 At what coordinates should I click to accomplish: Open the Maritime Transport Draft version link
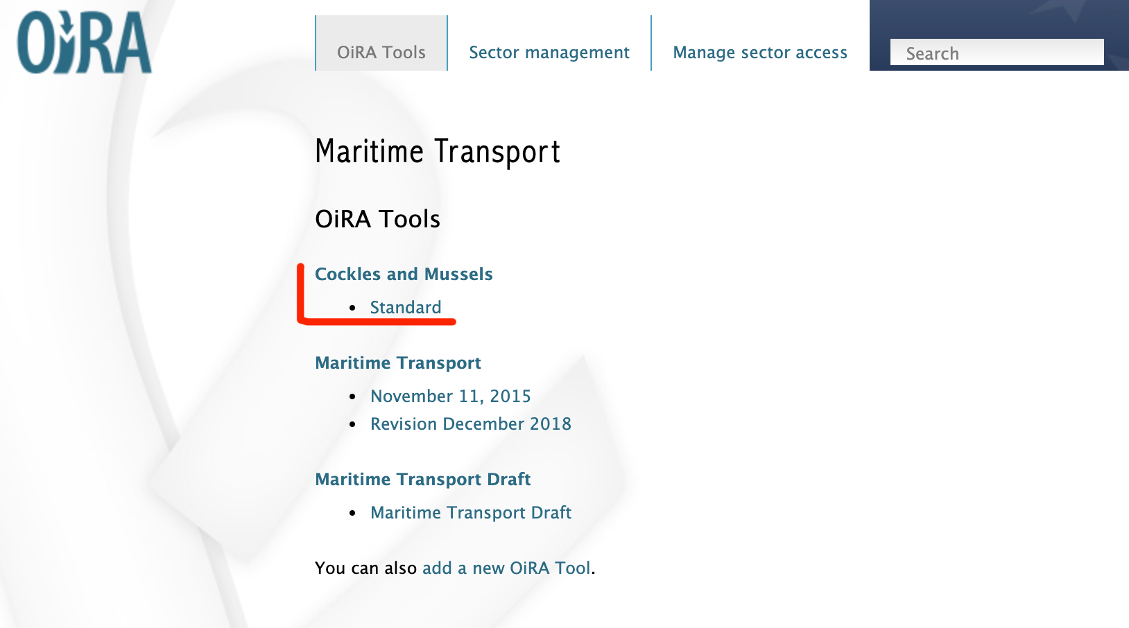click(x=471, y=512)
